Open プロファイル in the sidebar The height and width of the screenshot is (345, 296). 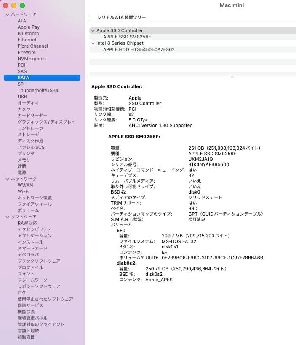click(30, 268)
